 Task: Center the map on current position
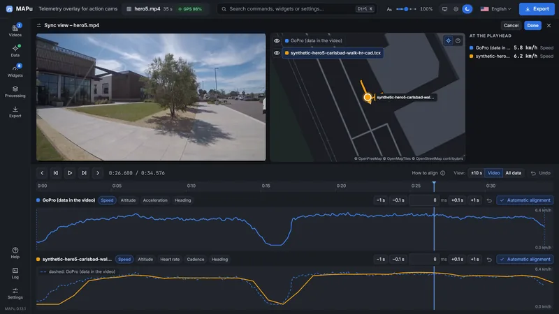448,40
